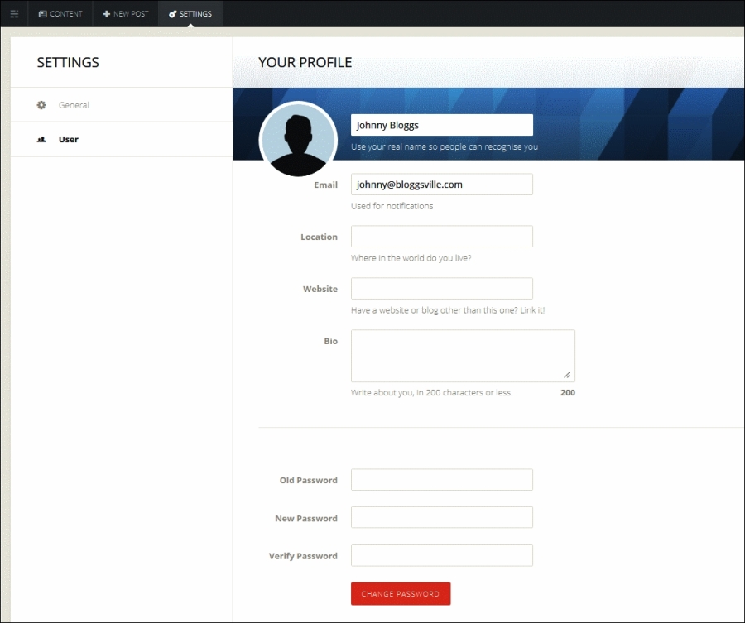Click the Settings gear icon in navbar
The image size is (745, 623).
(x=172, y=14)
